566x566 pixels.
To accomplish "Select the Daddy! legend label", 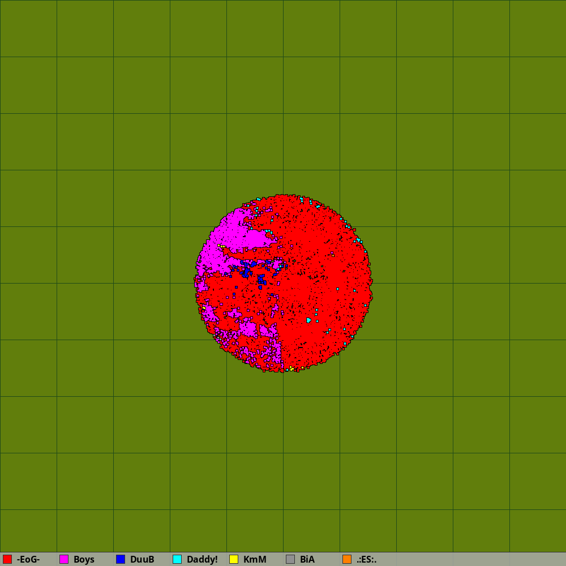I will coord(202,560).
